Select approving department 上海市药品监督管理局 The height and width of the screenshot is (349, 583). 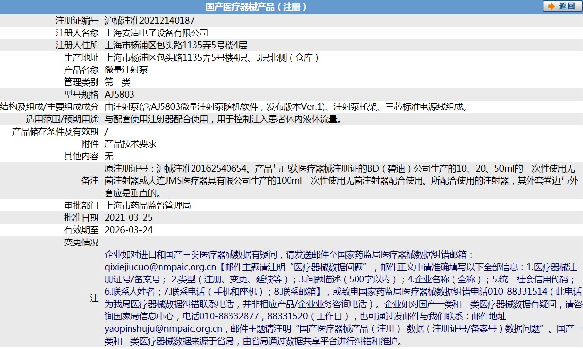click(x=148, y=205)
